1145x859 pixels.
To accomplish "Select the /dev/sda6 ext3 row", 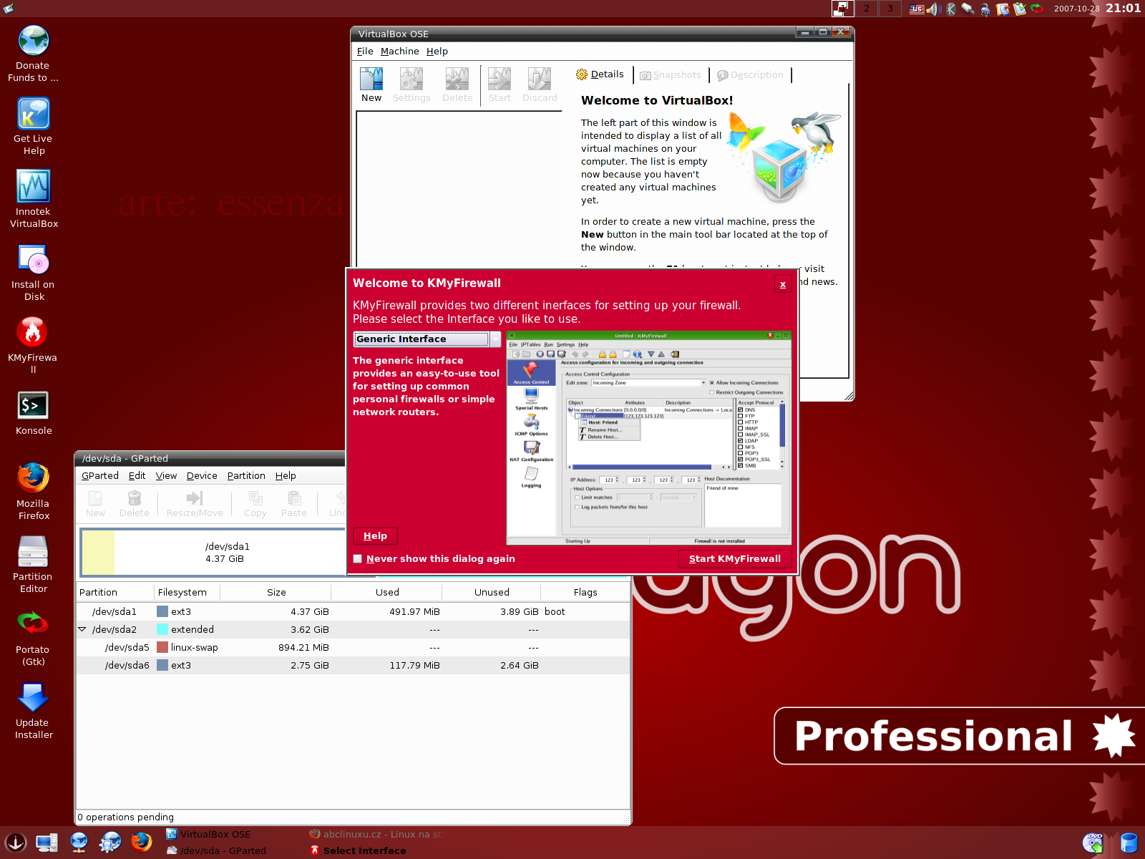I will click(x=354, y=666).
